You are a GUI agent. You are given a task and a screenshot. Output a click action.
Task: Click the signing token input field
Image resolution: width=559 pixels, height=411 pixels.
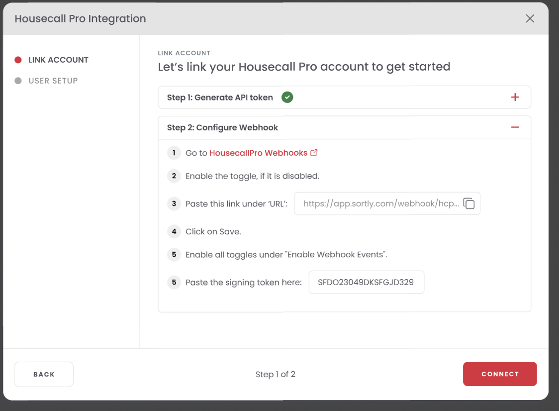coord(367,282)
